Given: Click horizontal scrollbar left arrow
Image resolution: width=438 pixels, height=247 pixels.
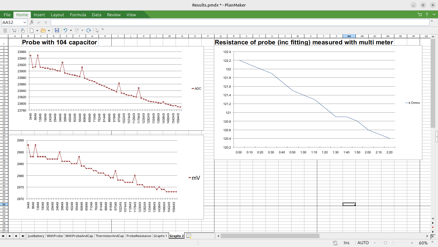Looking at the screenshot, I should pos(218,236).
